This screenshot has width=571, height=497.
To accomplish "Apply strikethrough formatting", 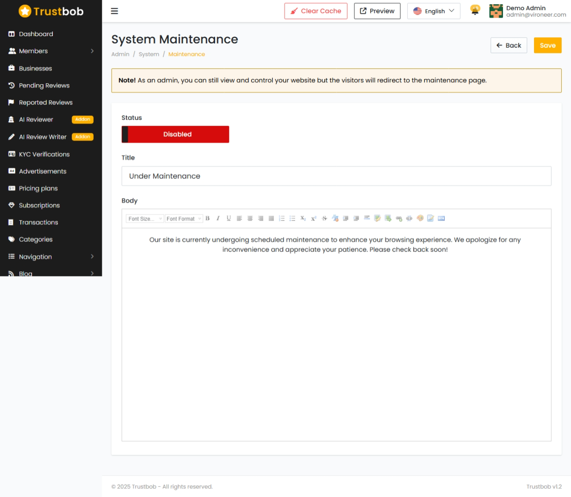I will coord(324,218).
